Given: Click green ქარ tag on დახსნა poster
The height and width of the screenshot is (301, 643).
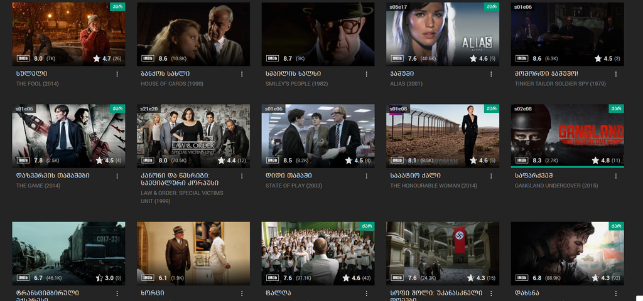Looking at the screenshot, I should 617,226.
